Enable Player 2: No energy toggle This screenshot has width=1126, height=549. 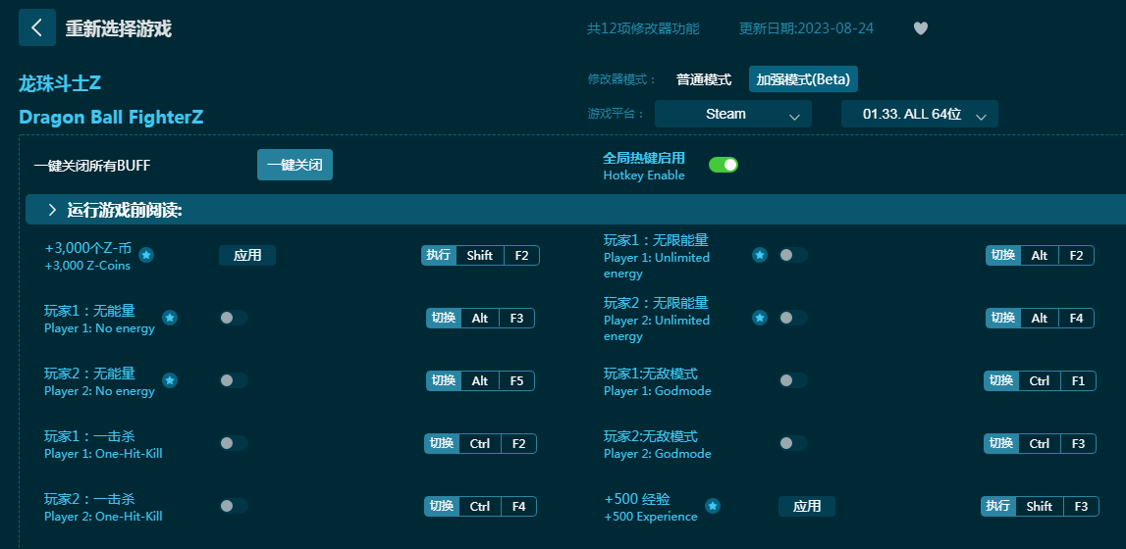(x=234, y=380)
